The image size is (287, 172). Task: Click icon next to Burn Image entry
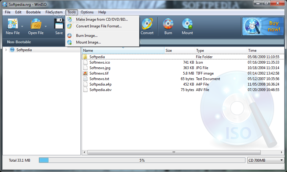pyautogui.click(x=69, y=36)
